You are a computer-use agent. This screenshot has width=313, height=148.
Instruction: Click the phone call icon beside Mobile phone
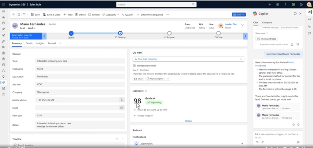point(122,100)
